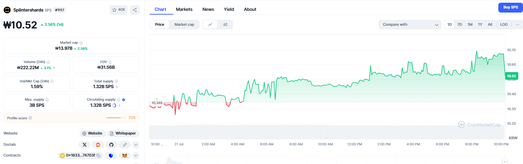This screenshot has width=523, height=164.
Task: Click the #1117 rank badge
Action: pyautogui.click(x=60, y=10)
